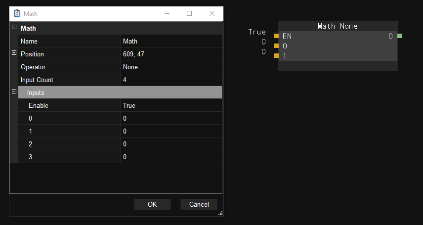Click the green output pin on Math node
423x225 pixels.
point(399,36)
